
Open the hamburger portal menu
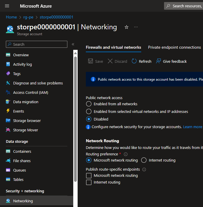pos(7,6)
